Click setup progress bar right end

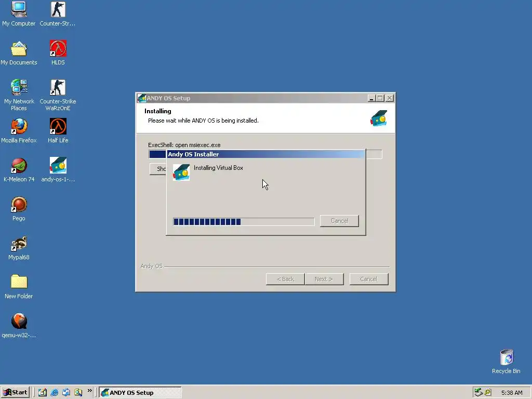click(x=374, y=154)
